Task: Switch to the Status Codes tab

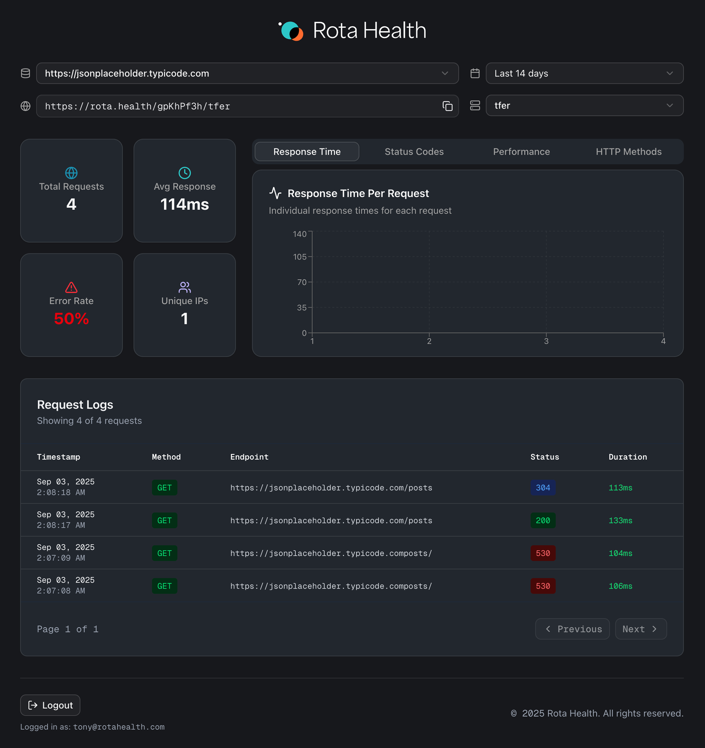Action: (x=414, y=152)
